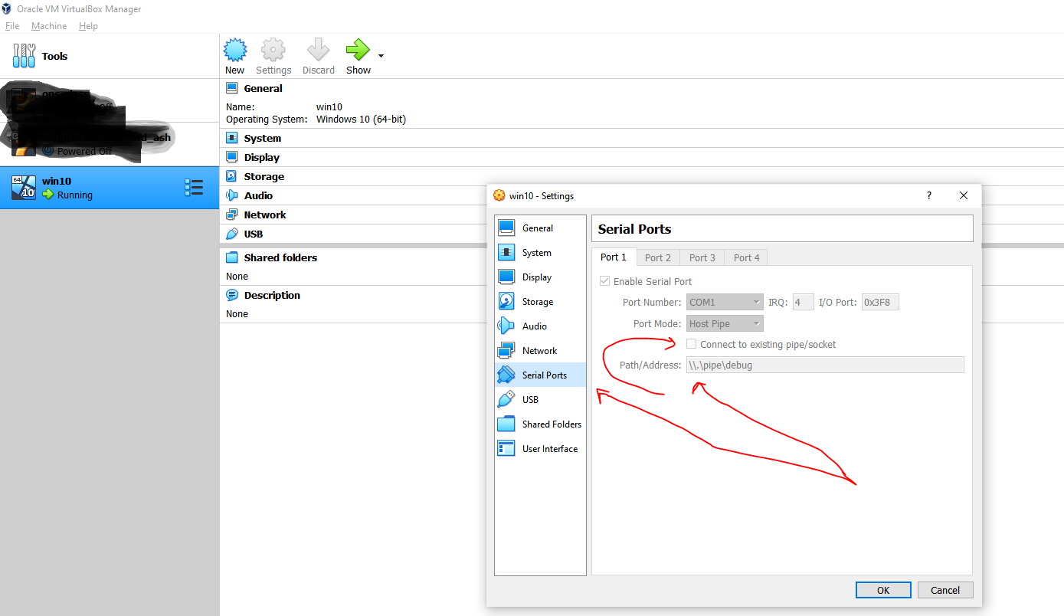This screenshot has height=616, width=1064.
Task: Select Network category icon in Settings dialog
Action: pos(506,350)
